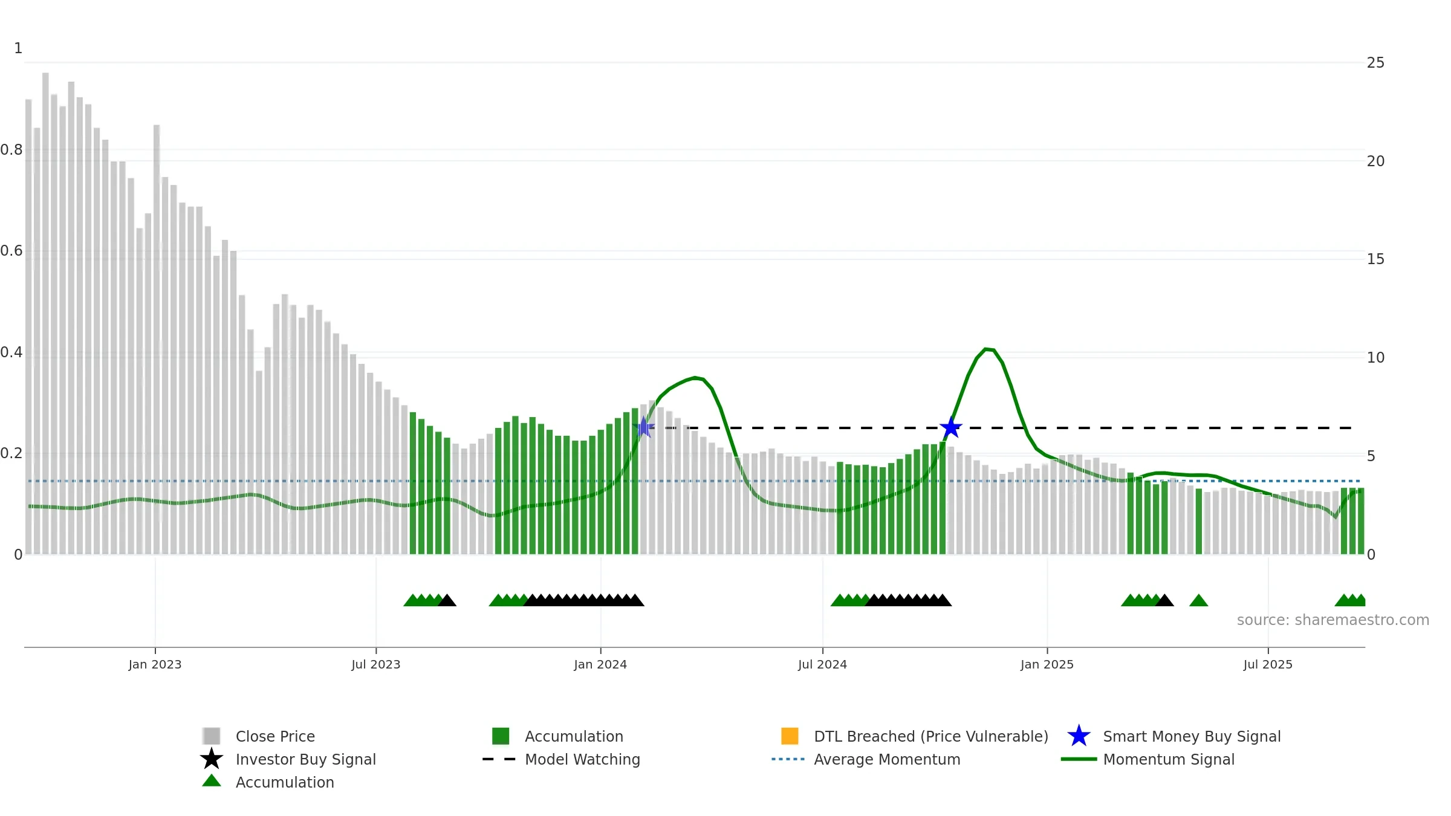This screenshot has width=1451, height=816.
Task: Click the faded blue star marker near early 2024
Action: click(644, 427)
